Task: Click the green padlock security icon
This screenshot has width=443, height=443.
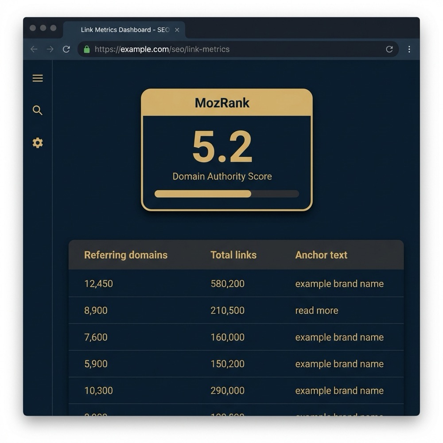Action: pyautogui.click(x=87, y=49)
